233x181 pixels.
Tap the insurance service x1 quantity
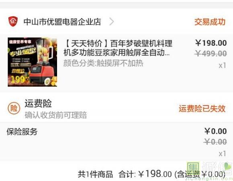pos(222,154)
